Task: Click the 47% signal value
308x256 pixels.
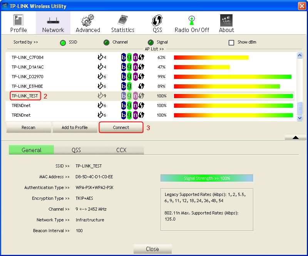Action: [161, 67]
